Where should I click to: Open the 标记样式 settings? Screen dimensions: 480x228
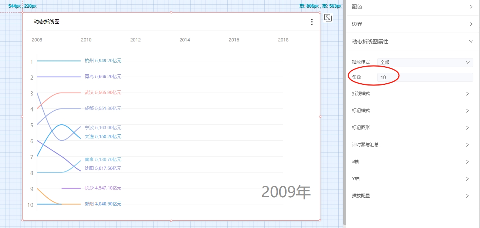[410, 111]
